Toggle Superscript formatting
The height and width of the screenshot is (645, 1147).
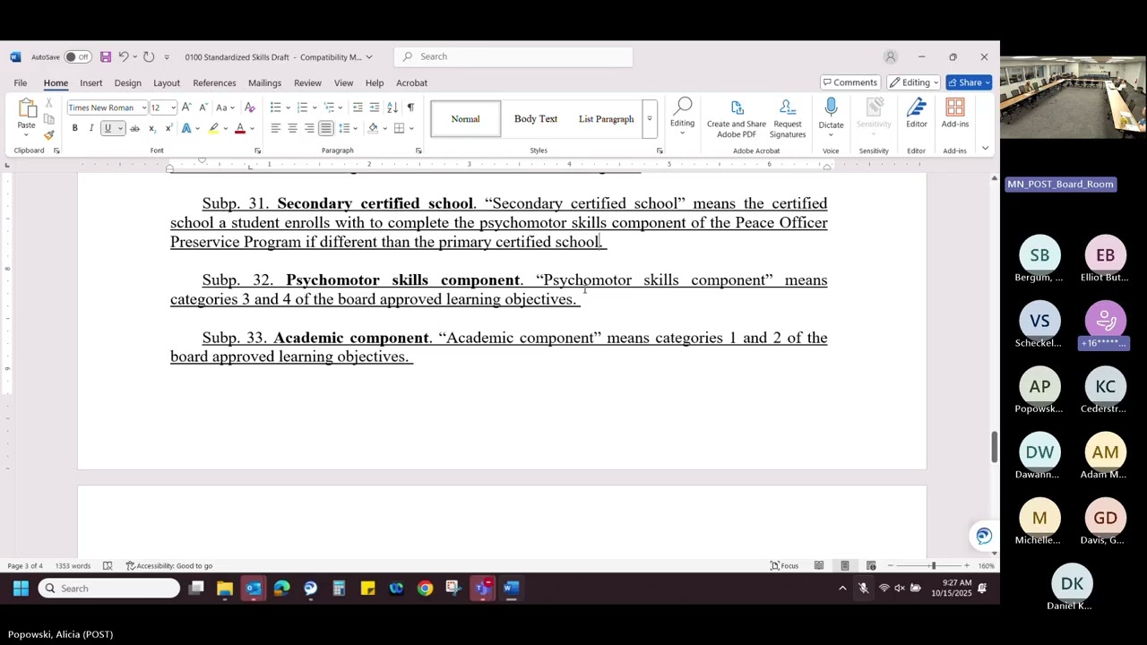click(168, 128)
